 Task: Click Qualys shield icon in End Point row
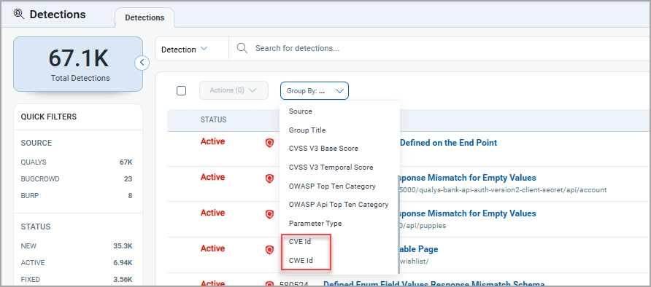[x=269, y=143]
